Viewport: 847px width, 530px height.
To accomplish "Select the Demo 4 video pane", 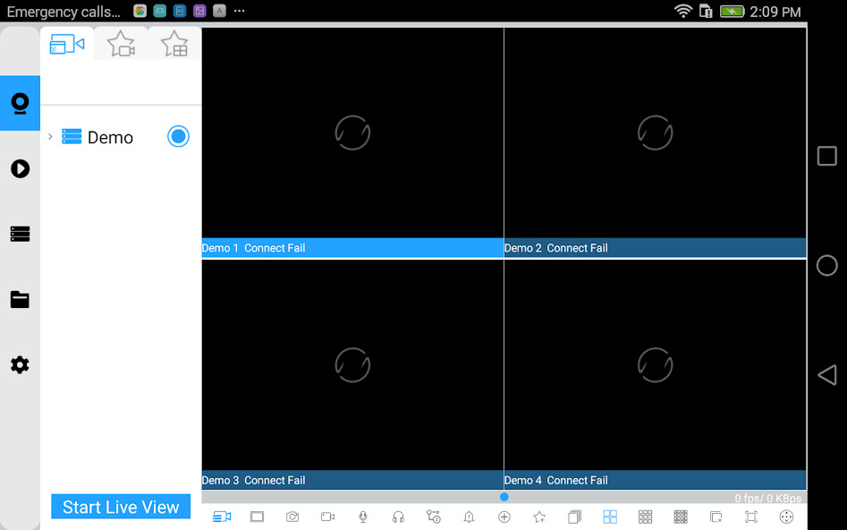I will [x=656, y=365].
